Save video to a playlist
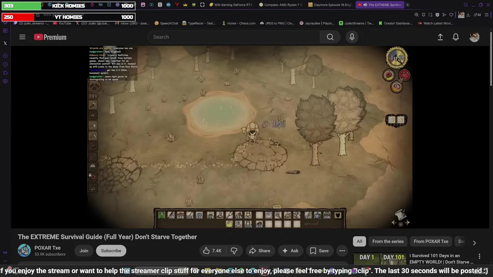This screenshot has height=277, width=493. pos(319,250)
